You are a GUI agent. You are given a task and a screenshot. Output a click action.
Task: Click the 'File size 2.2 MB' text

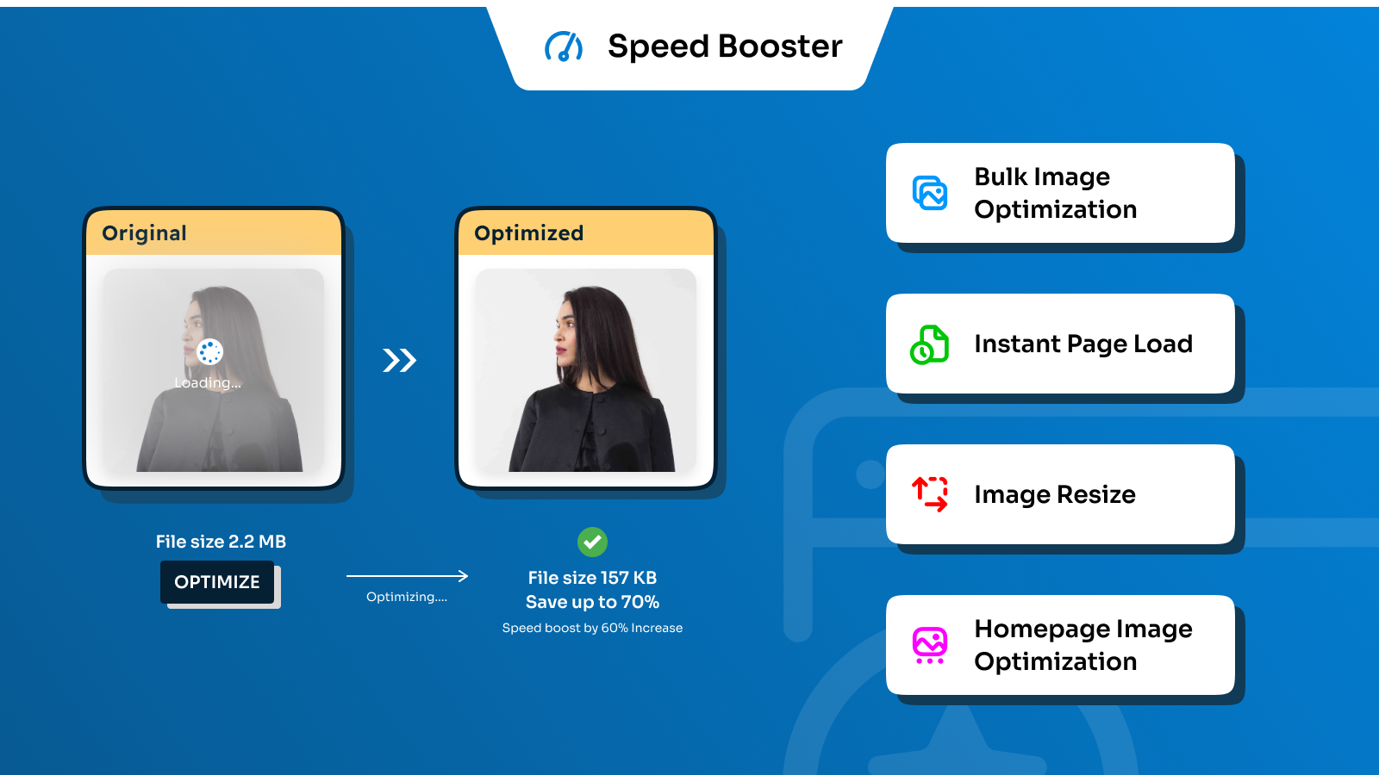[x=221, y=542]
